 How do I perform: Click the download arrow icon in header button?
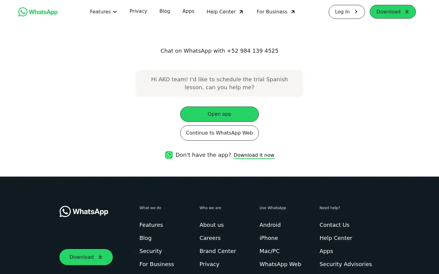coord(407,12)
